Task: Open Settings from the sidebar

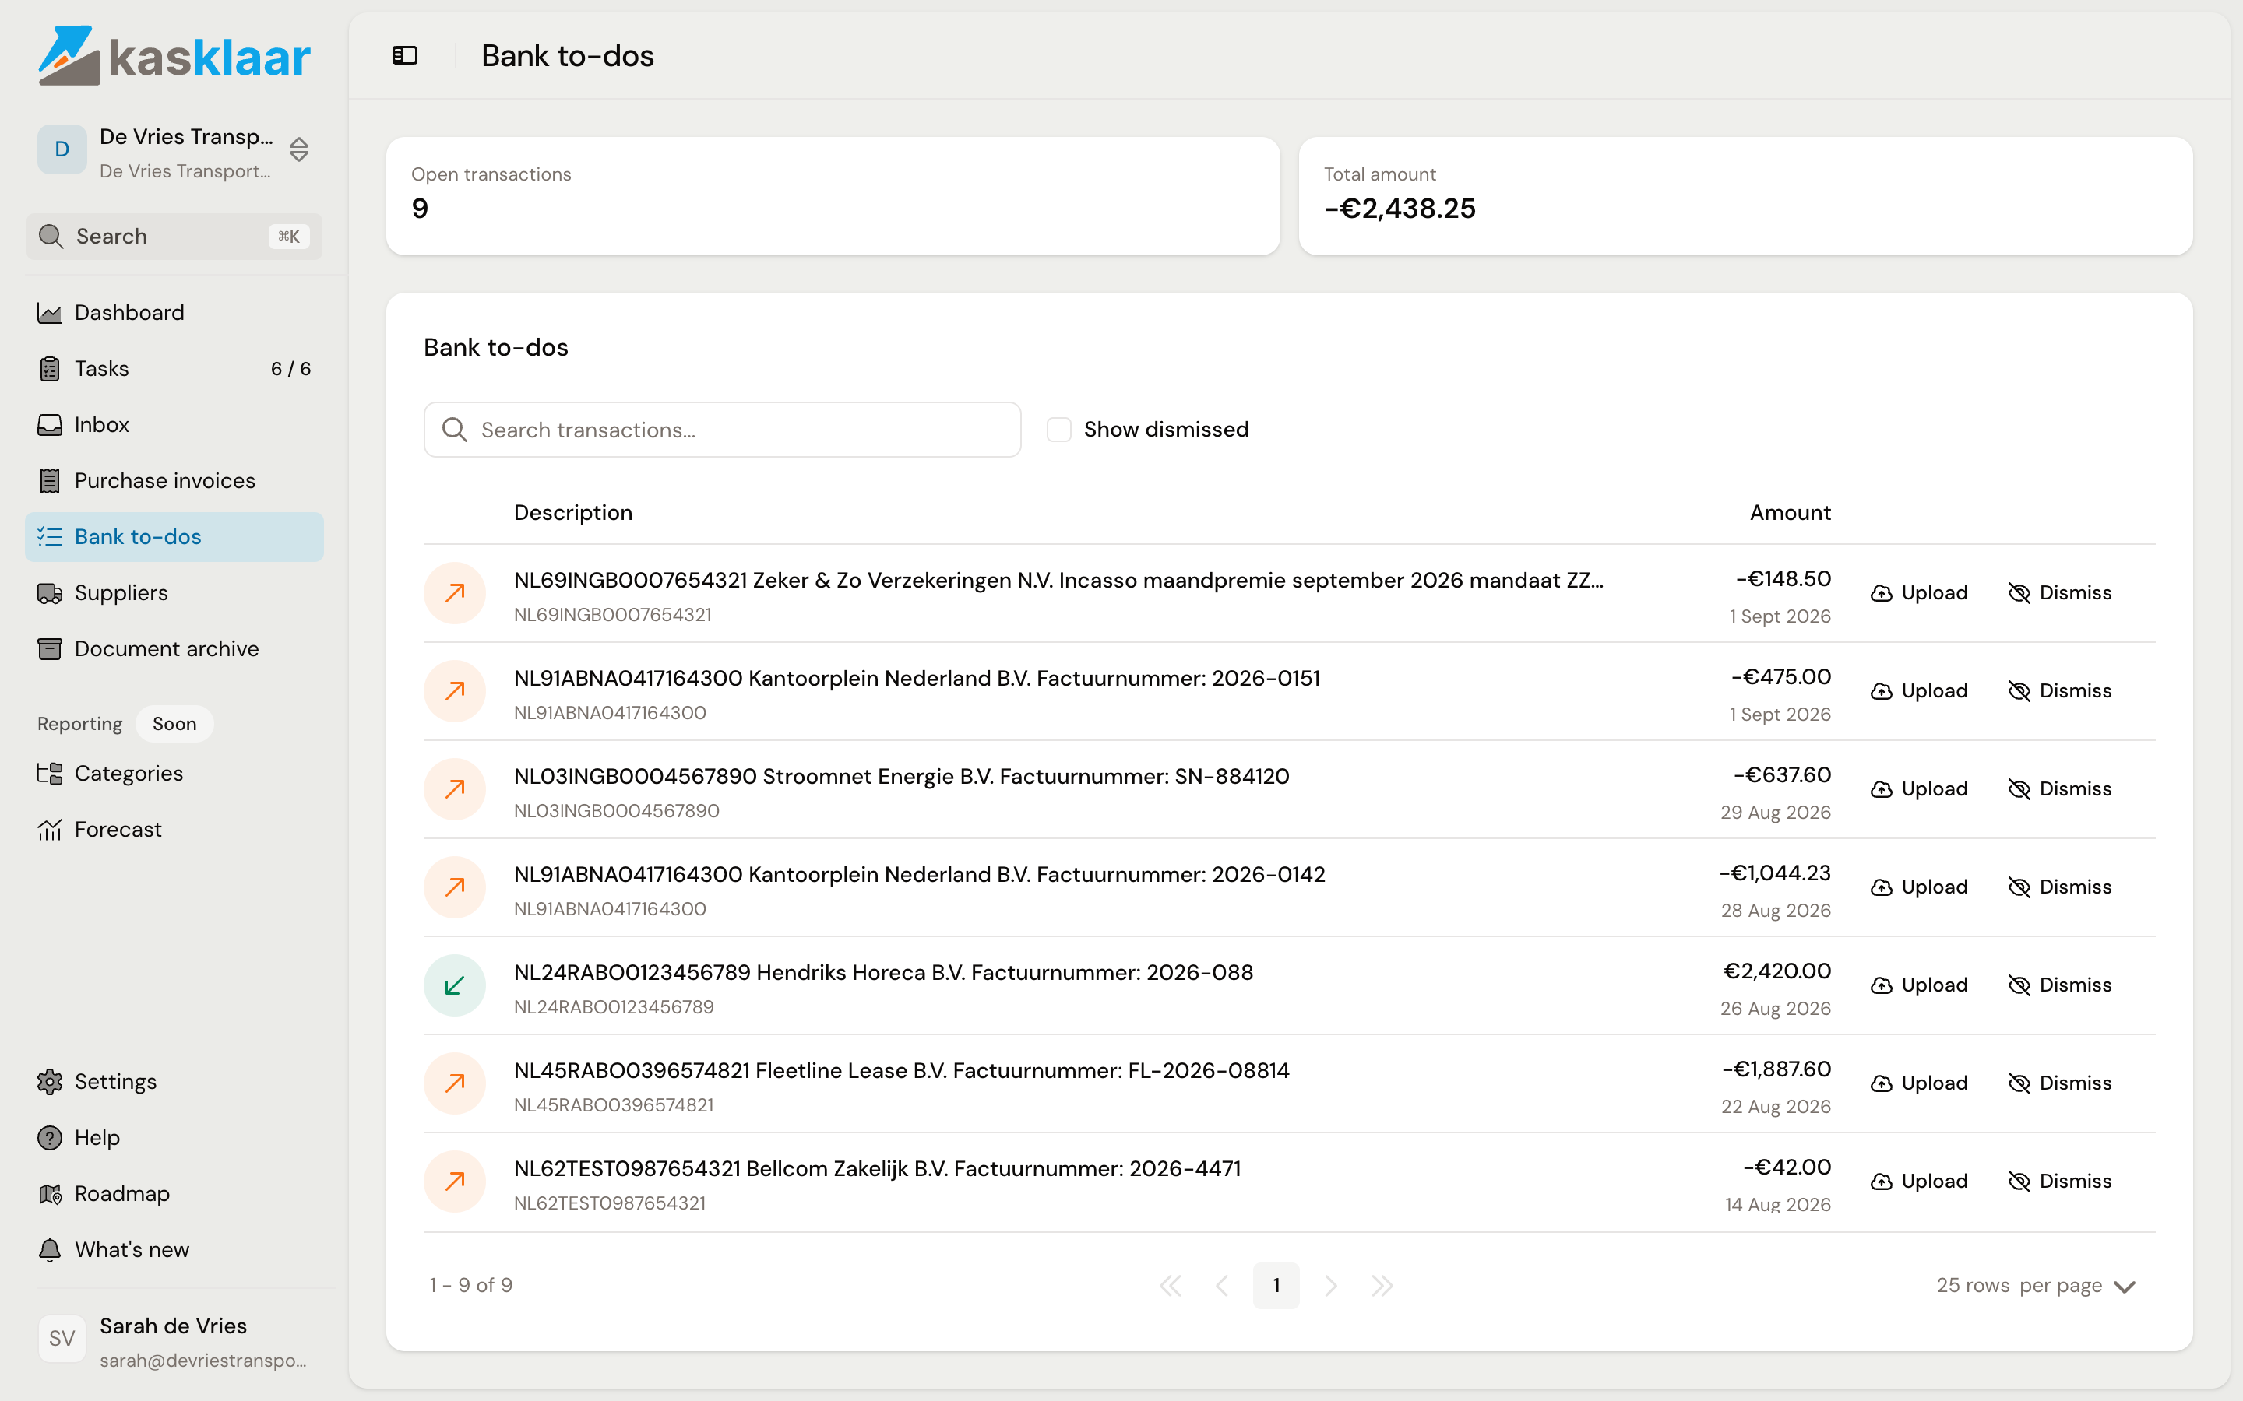Action: [174, 1081]
